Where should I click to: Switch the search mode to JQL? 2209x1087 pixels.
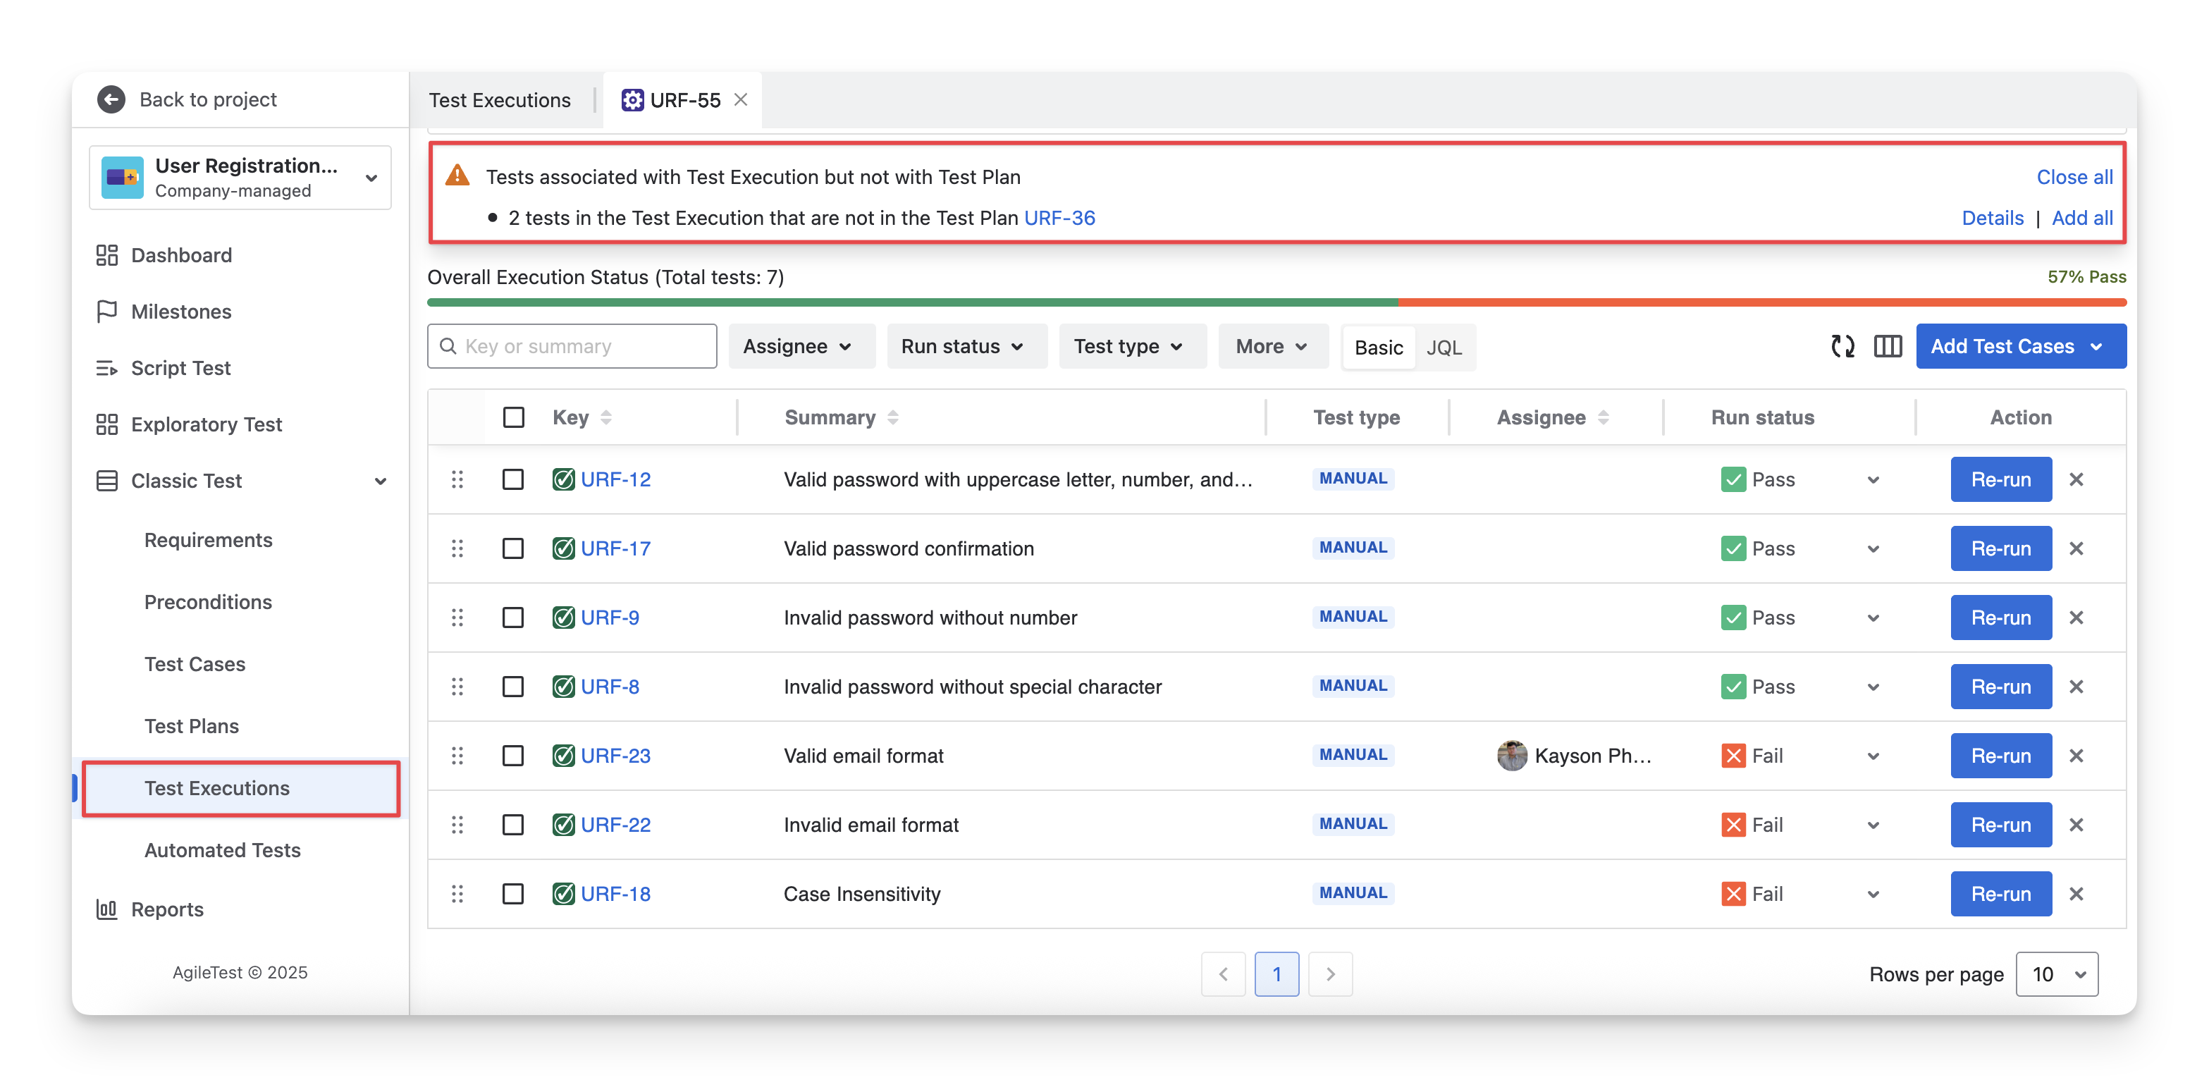(x=1444, y=348)
